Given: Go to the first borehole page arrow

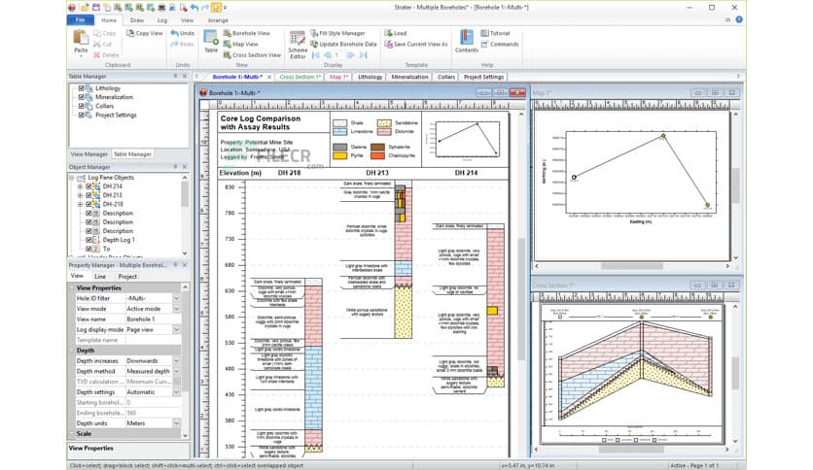Looking at the screenshot, I should (315, 55).
